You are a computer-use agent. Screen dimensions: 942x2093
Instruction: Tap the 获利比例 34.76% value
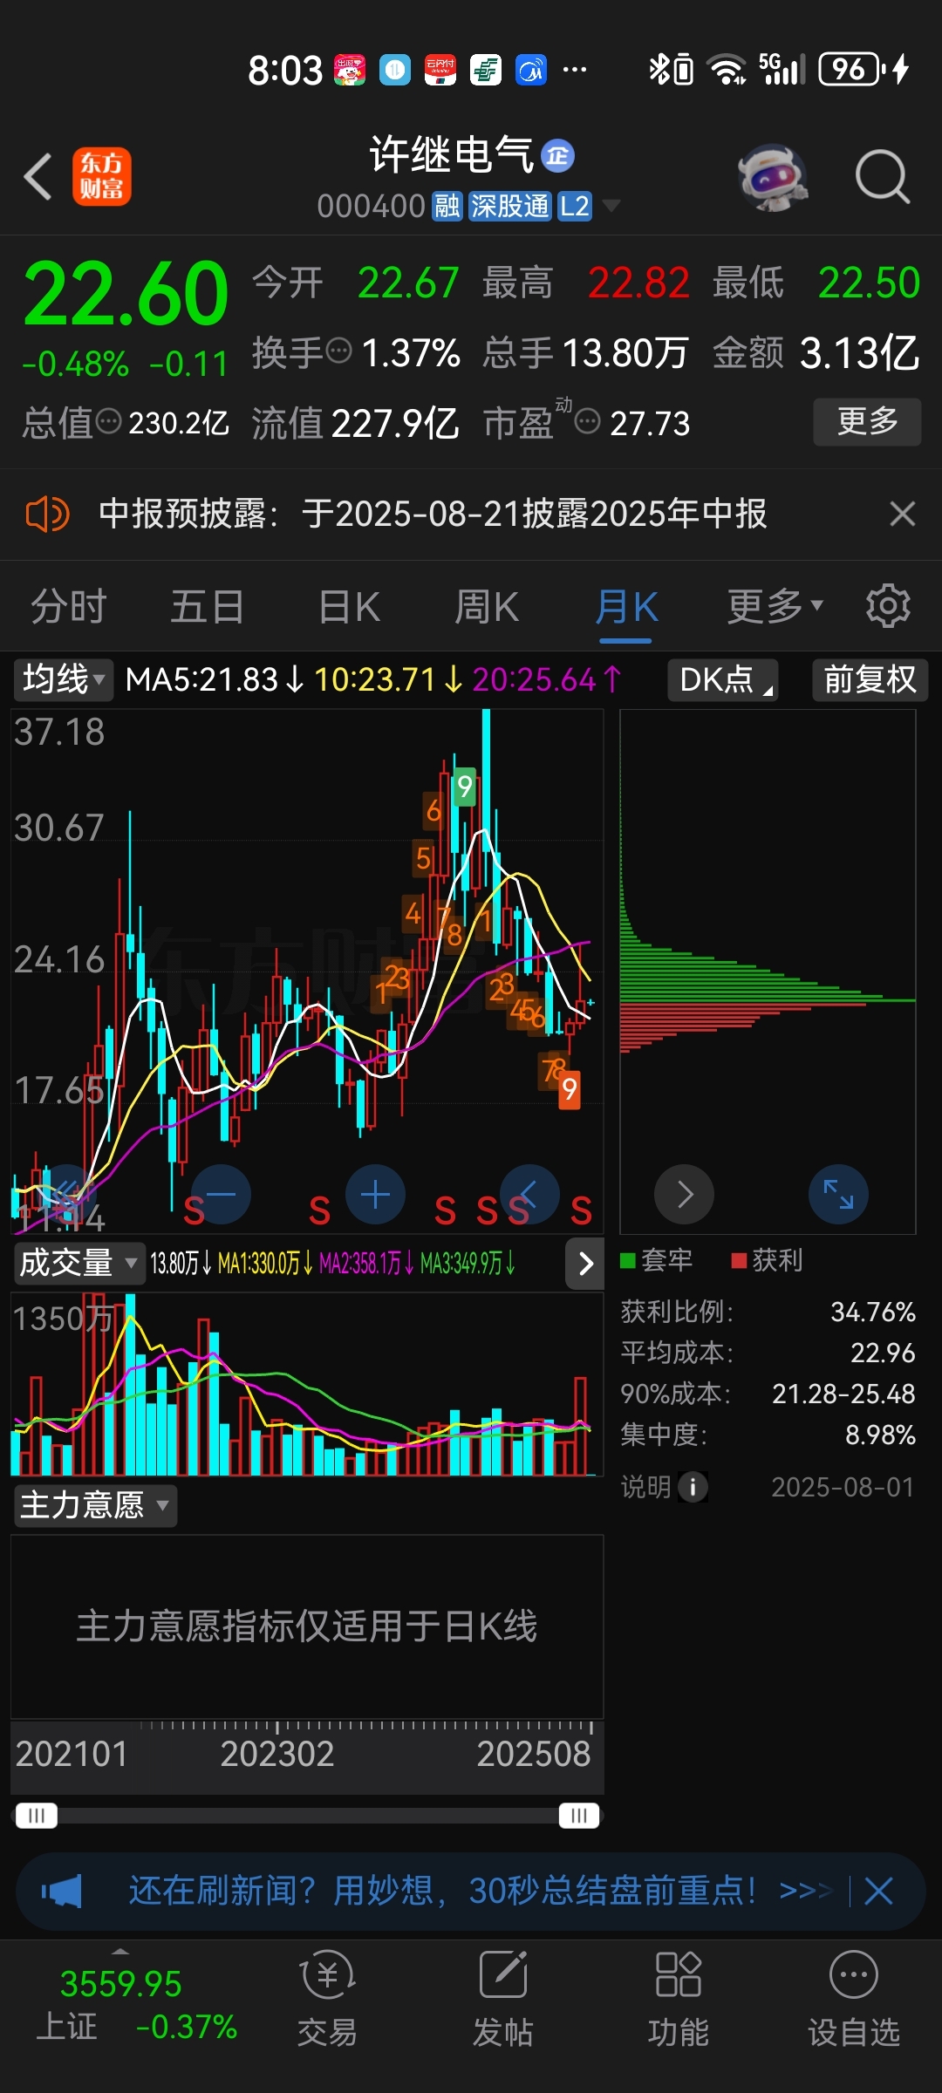click(x=872, y=1312)
